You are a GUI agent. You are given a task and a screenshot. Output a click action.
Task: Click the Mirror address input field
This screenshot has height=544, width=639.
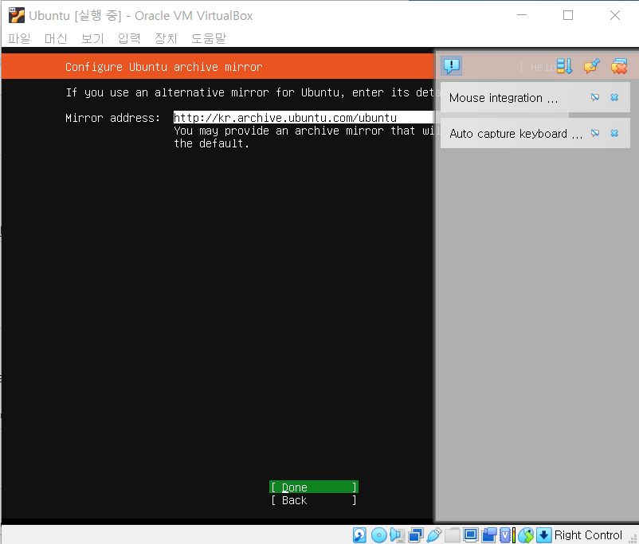click(x=304, y=117)
